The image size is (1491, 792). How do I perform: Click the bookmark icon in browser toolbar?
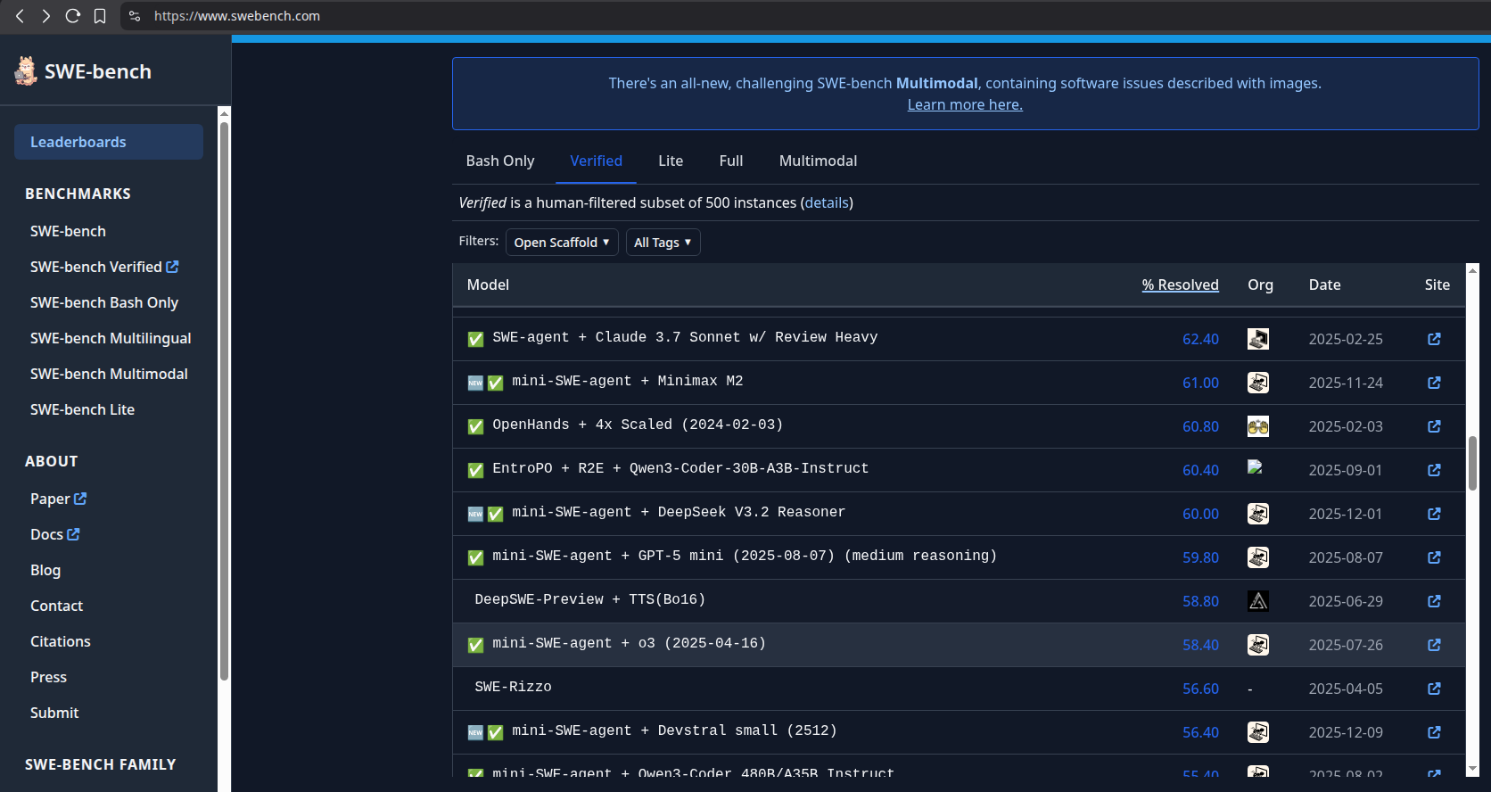tap(100, 16)
